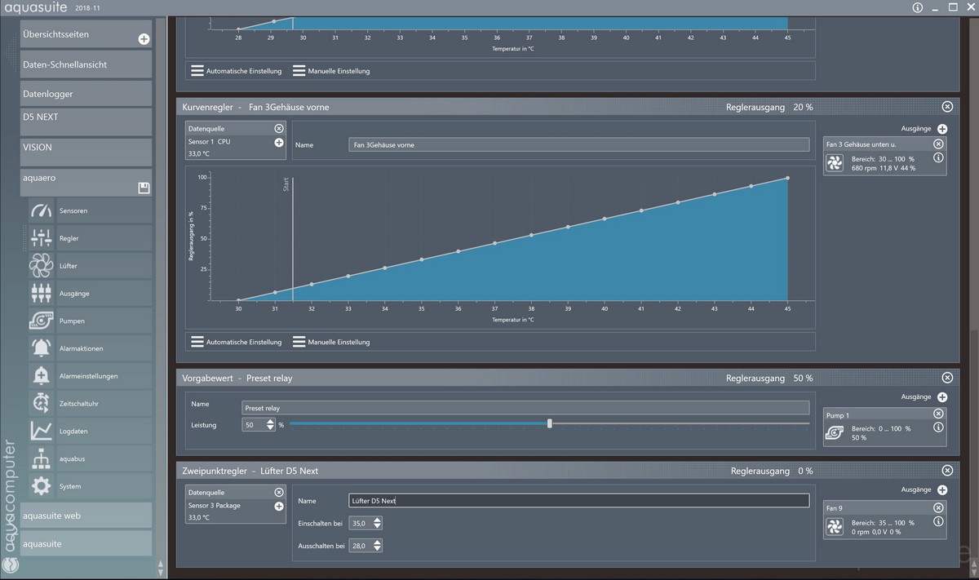Open the Regler sliders icon
Image resolution: width=979 pixels, height=580 pixels.
[41, 238]
